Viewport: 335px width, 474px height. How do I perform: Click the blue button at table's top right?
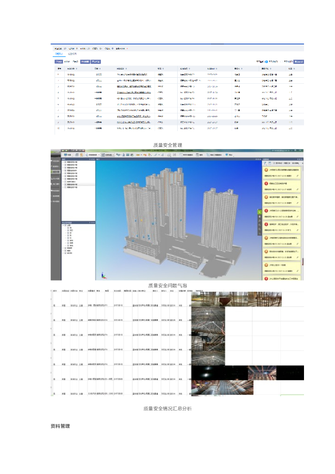pyautogui.click(x=300, y=61)
